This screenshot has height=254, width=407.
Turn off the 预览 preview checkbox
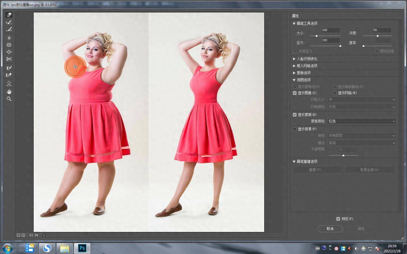pos(338,219)
